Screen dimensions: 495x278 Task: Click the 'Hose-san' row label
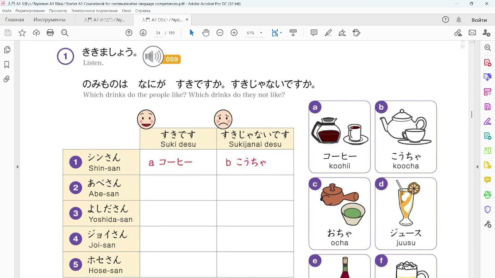[x=101, y=264]
